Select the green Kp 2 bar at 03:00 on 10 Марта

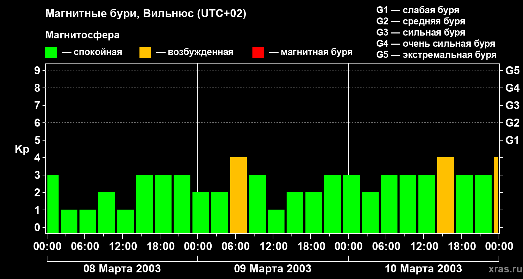click(370, 213)
